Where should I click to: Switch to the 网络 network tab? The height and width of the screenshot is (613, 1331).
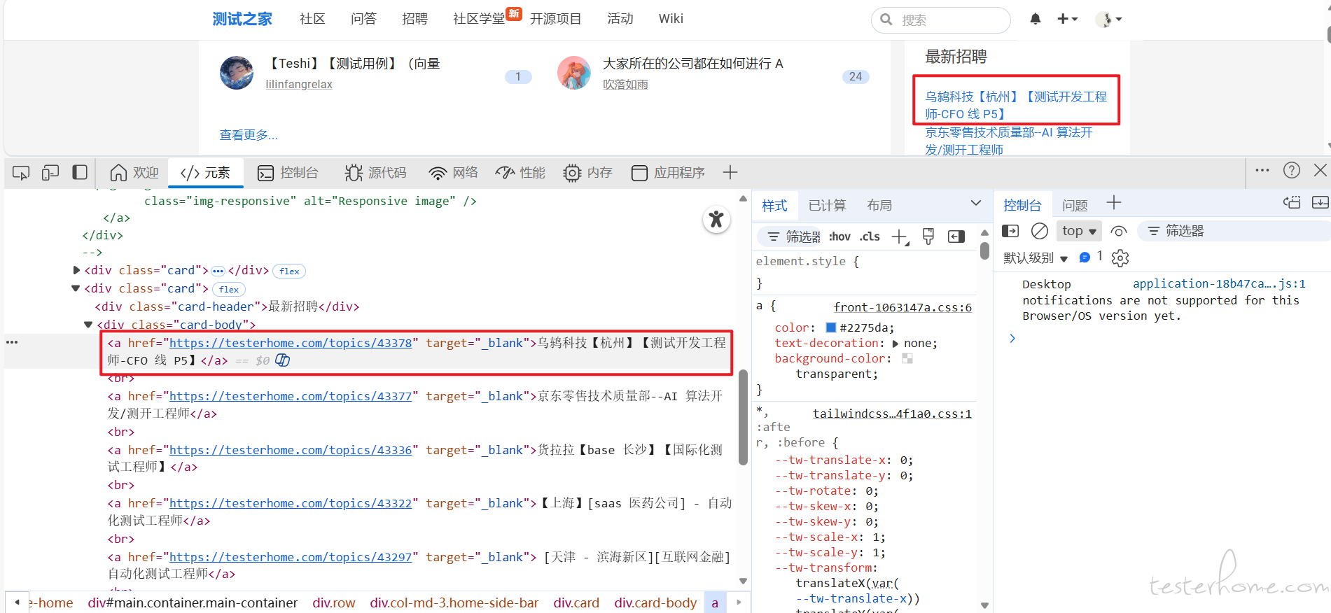(454, 173)
